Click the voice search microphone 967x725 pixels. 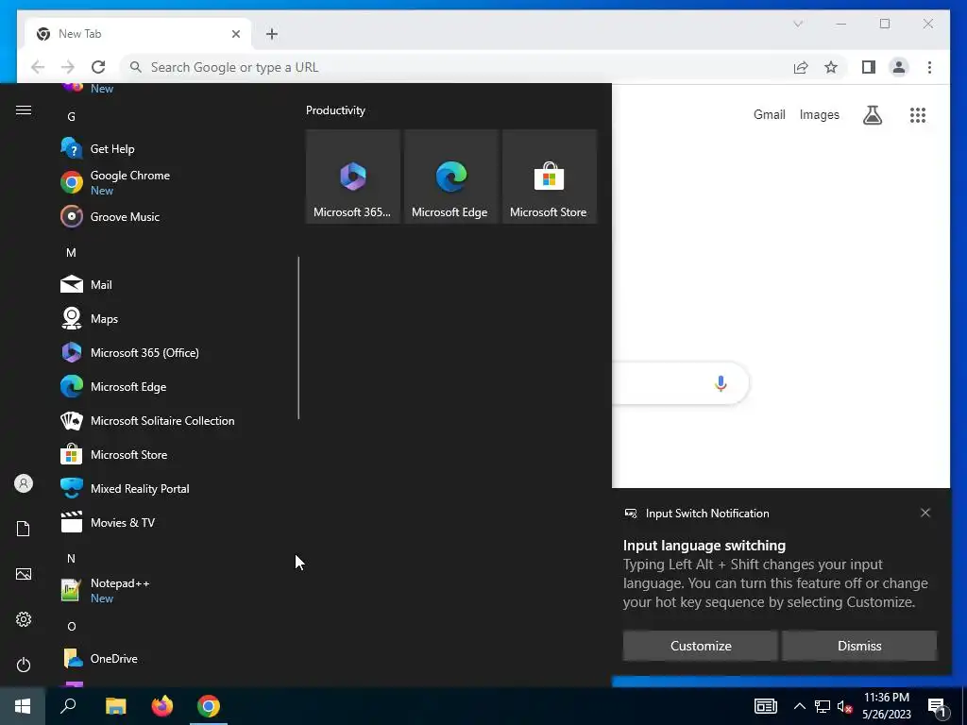[721, 383]
